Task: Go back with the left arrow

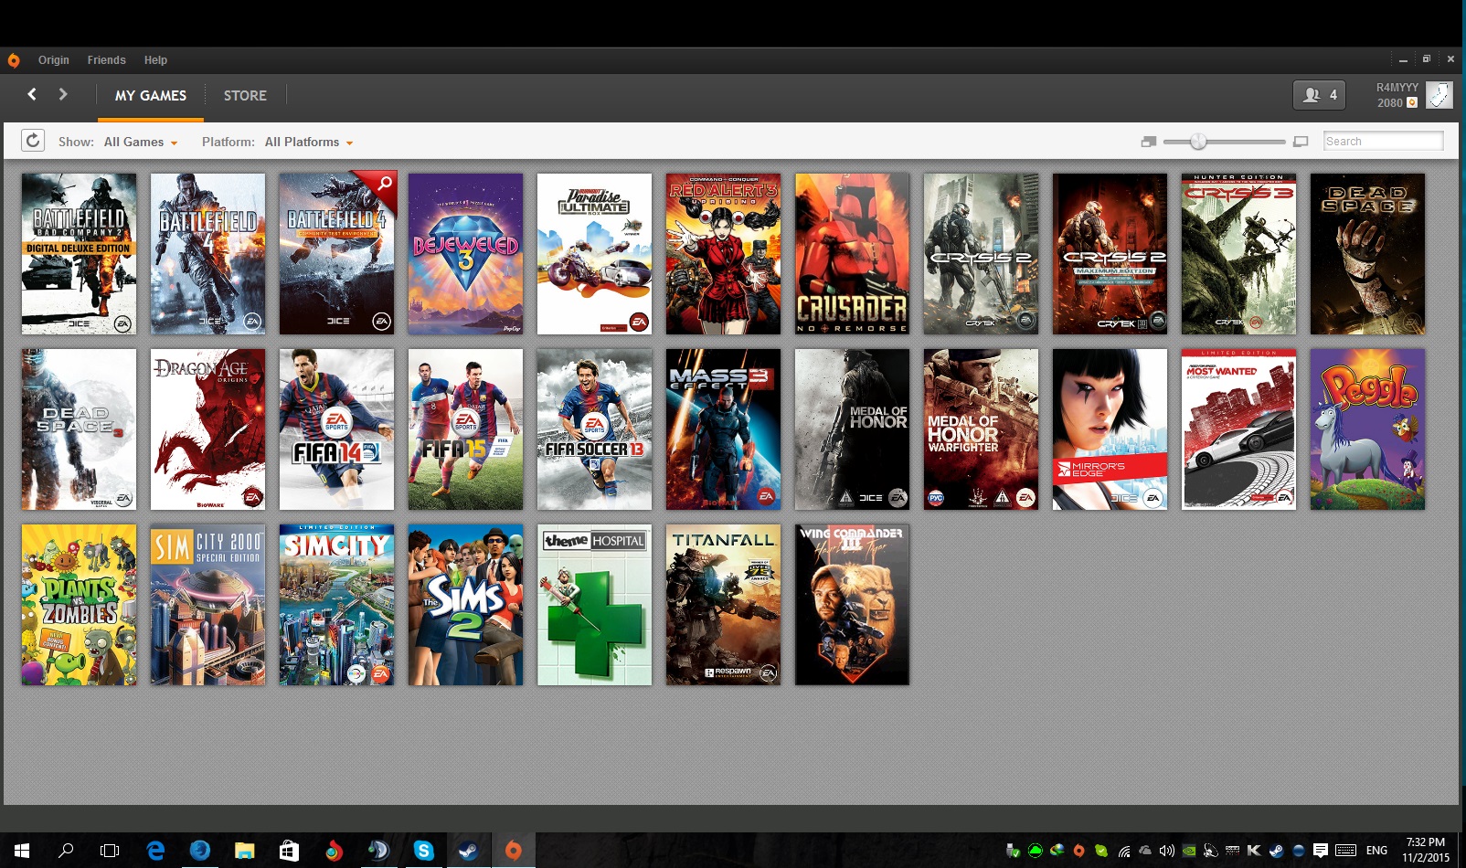Action: tap(32, 94)
